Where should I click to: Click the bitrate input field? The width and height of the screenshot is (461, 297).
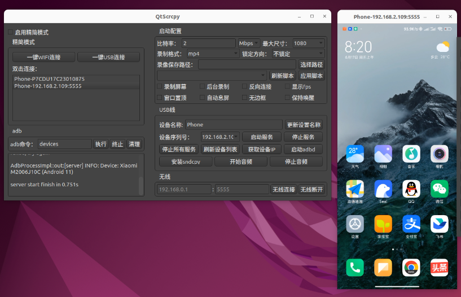click(208, 43)
